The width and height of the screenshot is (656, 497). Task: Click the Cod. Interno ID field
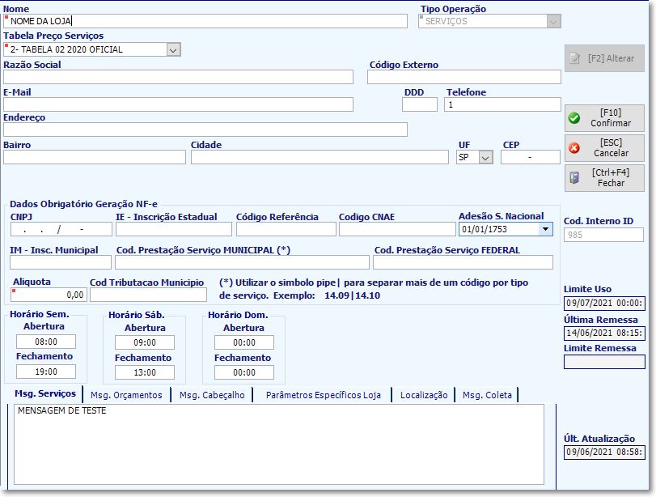click(x=603, y=235)
